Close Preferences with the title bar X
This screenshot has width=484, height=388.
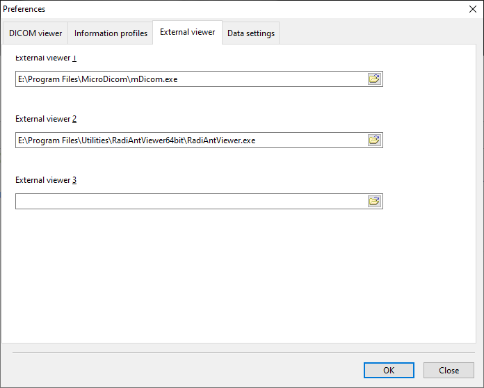[x=474, y=9]
